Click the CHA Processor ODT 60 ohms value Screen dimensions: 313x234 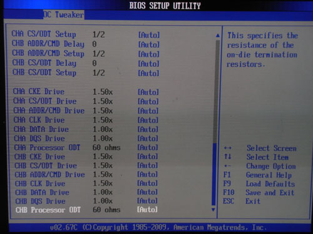[106, 147]
